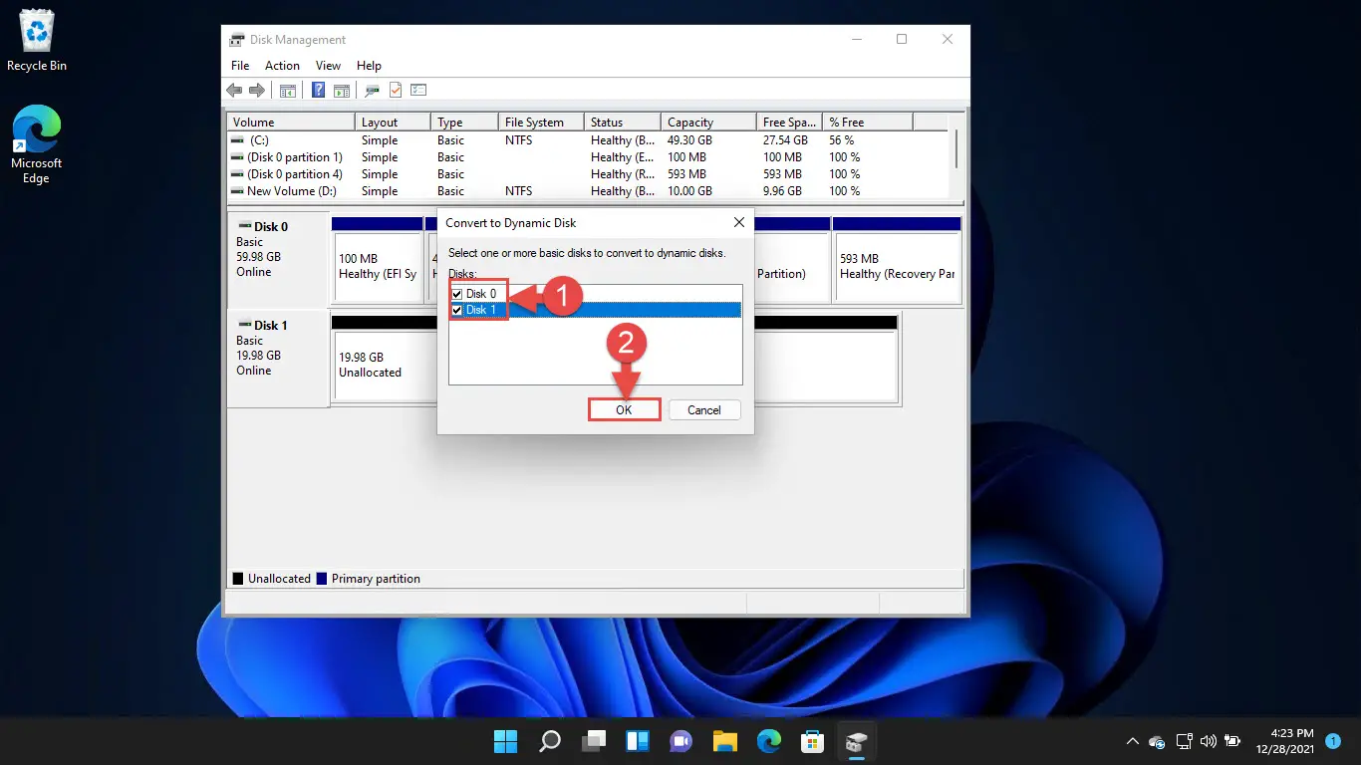Click the cloud sync tray icon

pos(1157,741)
